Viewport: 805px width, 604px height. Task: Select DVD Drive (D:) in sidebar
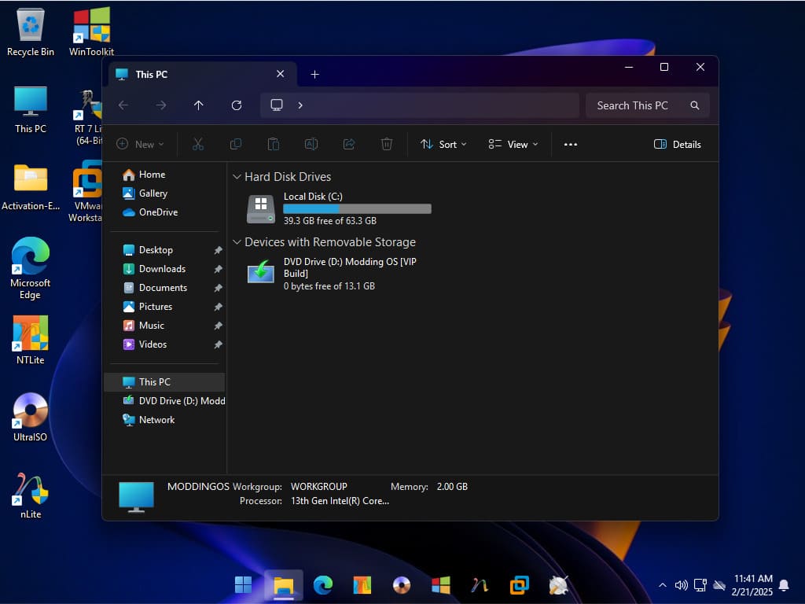click(x=164, y=401)
